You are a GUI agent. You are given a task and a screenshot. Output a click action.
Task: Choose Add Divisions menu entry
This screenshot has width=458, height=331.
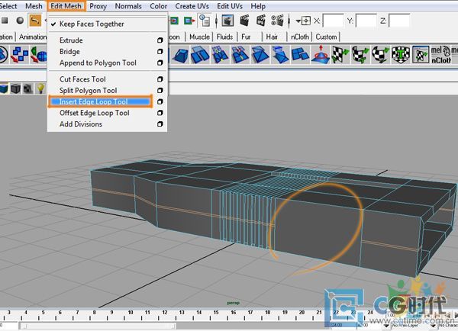(x=81, y=124)
